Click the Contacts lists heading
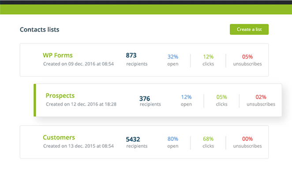This screenshot has height=188, width=292. point(39,30)
